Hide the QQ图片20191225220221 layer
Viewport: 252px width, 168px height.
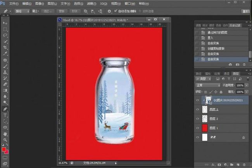pos(197,100)
